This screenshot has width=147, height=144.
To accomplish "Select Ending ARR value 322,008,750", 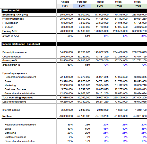I will point(139,31).
